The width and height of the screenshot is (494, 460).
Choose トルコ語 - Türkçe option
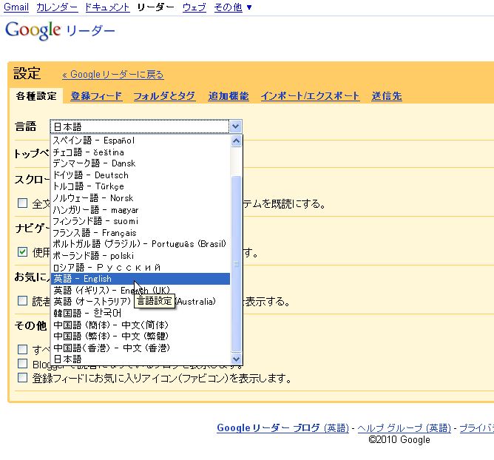(141, 186)
